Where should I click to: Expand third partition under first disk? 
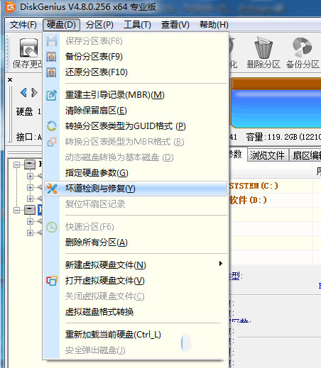(30, 199)
